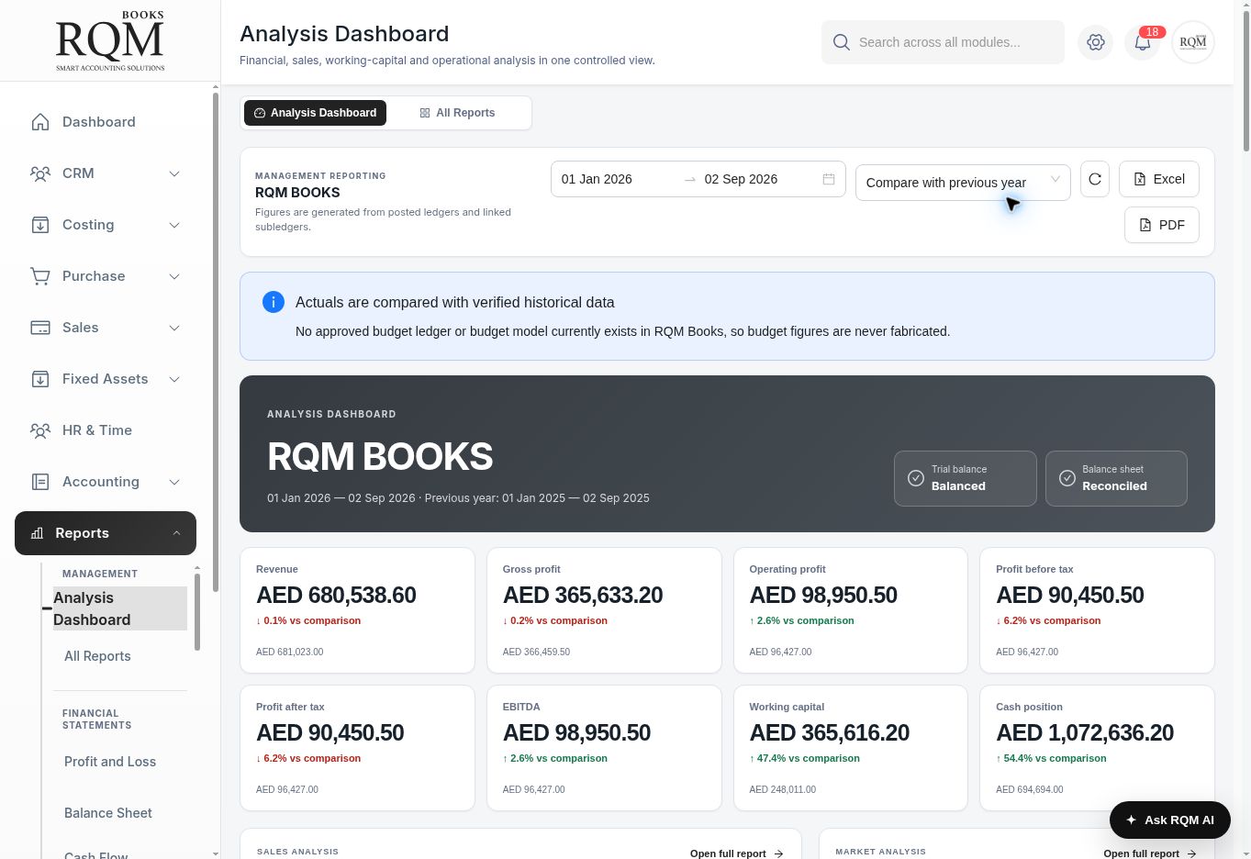Switch to the All Reports tab
Image resolution: width=1251 pixels, height=859 pixels.
[x=457, y=113]
